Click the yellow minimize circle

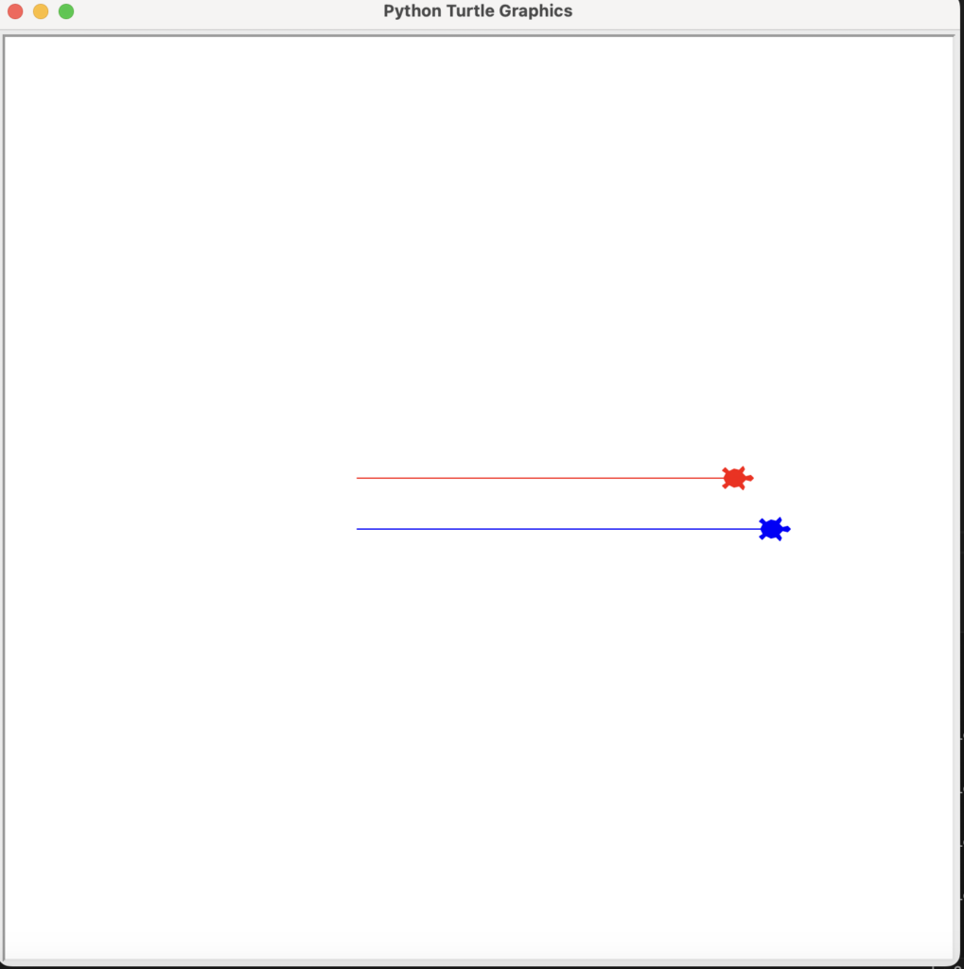click(x=40, y=11)
